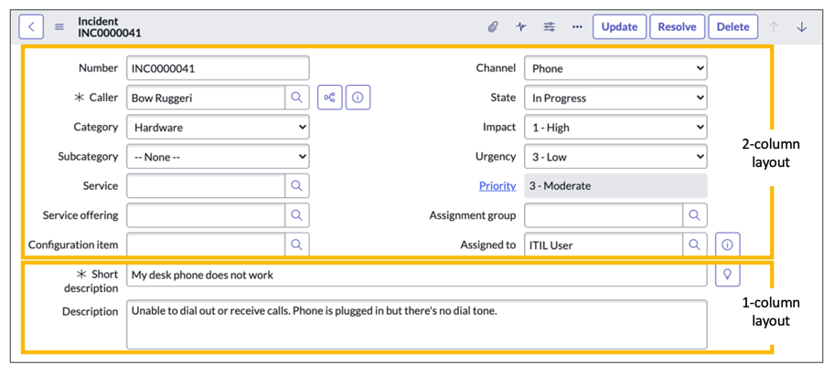The width and height of the screenshot is (834, 375).
Task: Show related records icon next to Caller
Action: 329,98
